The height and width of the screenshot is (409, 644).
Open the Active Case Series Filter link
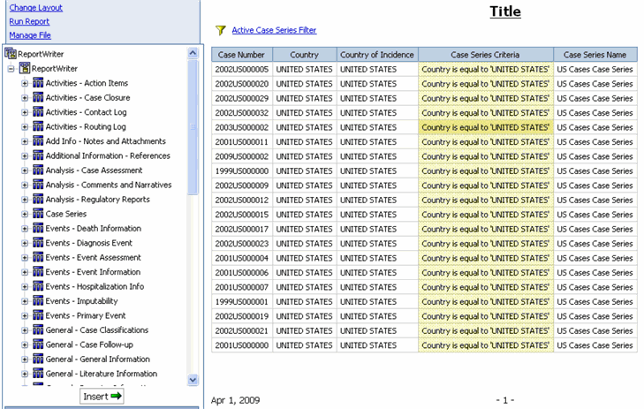274,30
